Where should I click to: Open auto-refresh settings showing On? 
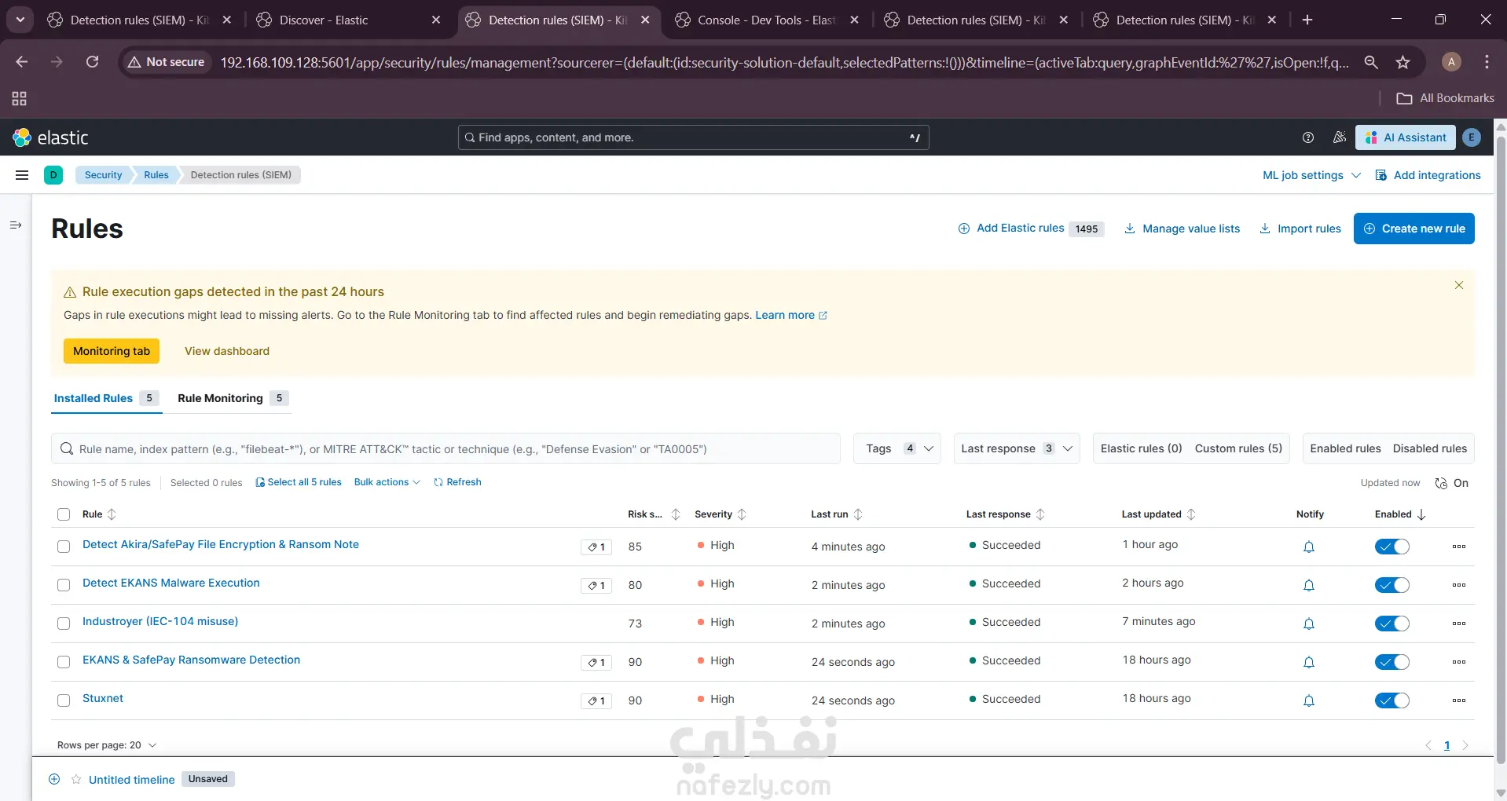(x=1451, y=483)
